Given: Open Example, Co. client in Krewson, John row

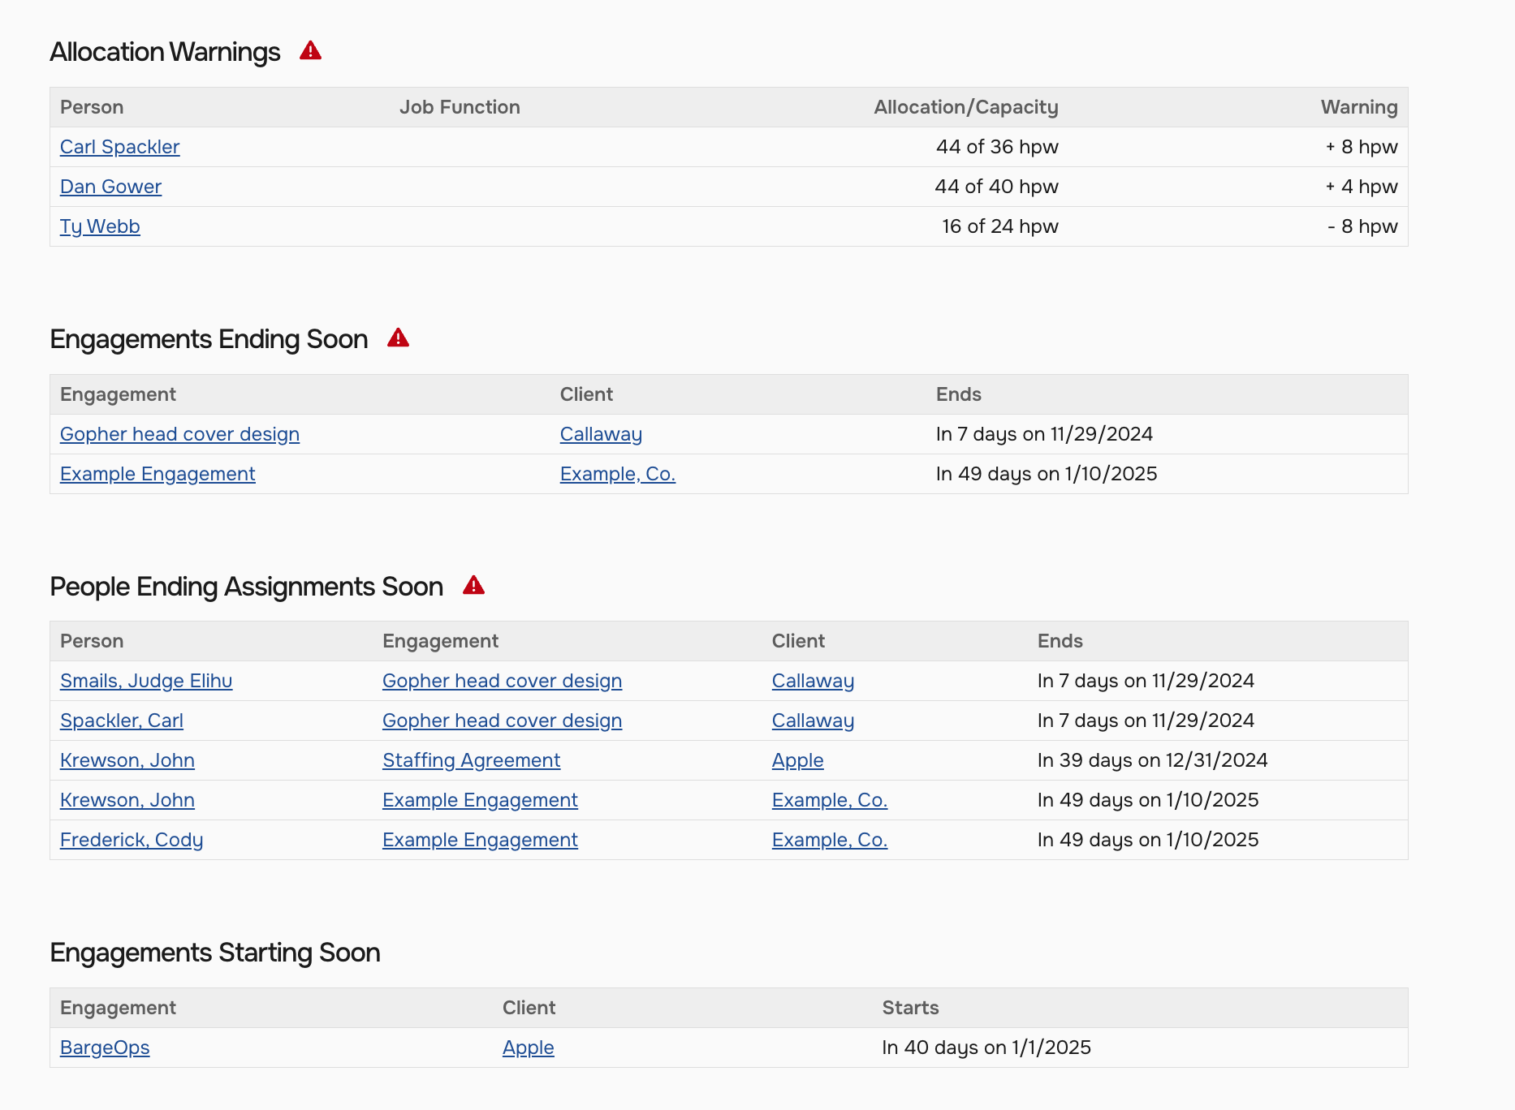Looking at the screenshot, I should [x=830, y=800].
